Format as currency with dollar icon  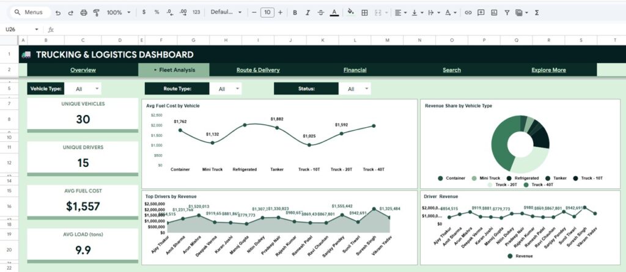coord(144,12)
